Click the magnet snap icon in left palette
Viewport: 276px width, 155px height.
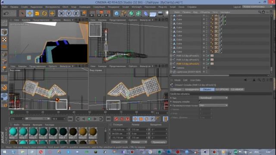4,87
